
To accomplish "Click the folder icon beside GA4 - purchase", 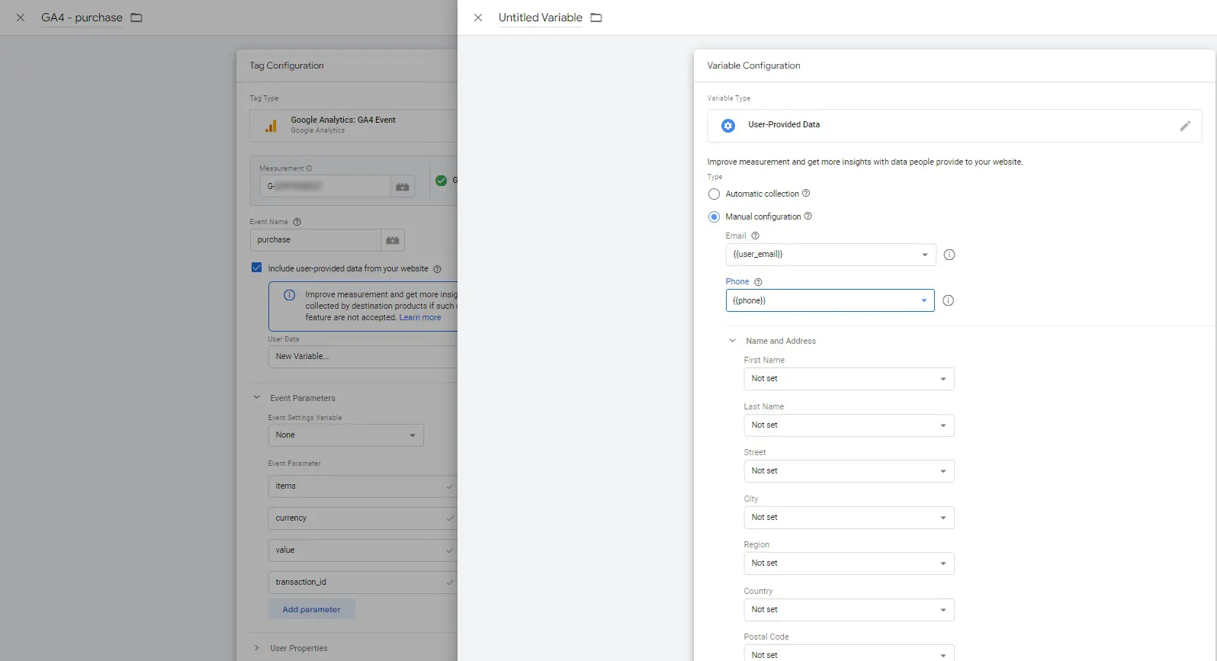I will (136, 18).
